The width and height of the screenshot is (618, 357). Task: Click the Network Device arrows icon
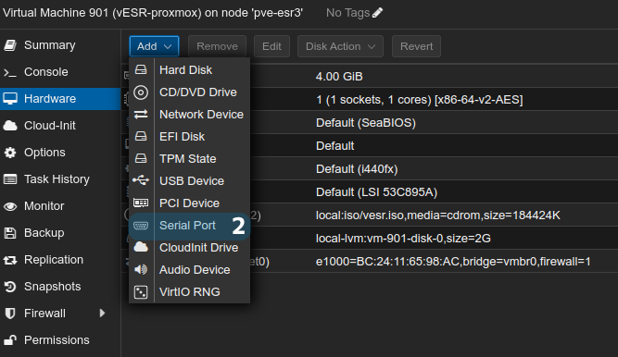click(141, 114)
